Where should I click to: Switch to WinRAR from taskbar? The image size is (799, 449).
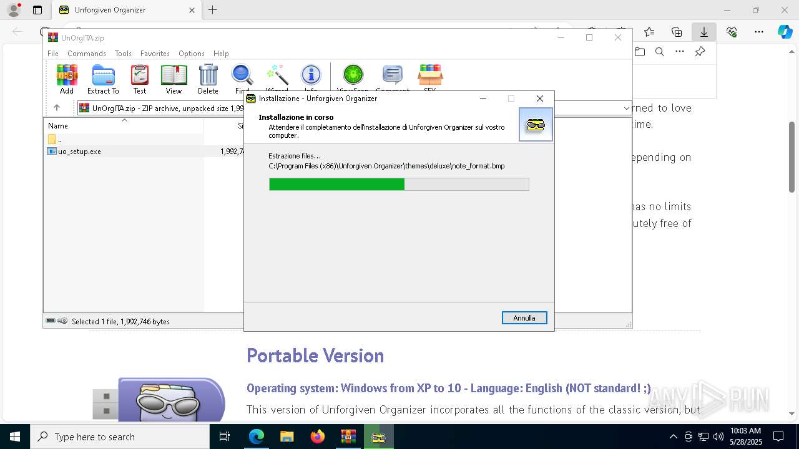348,437
